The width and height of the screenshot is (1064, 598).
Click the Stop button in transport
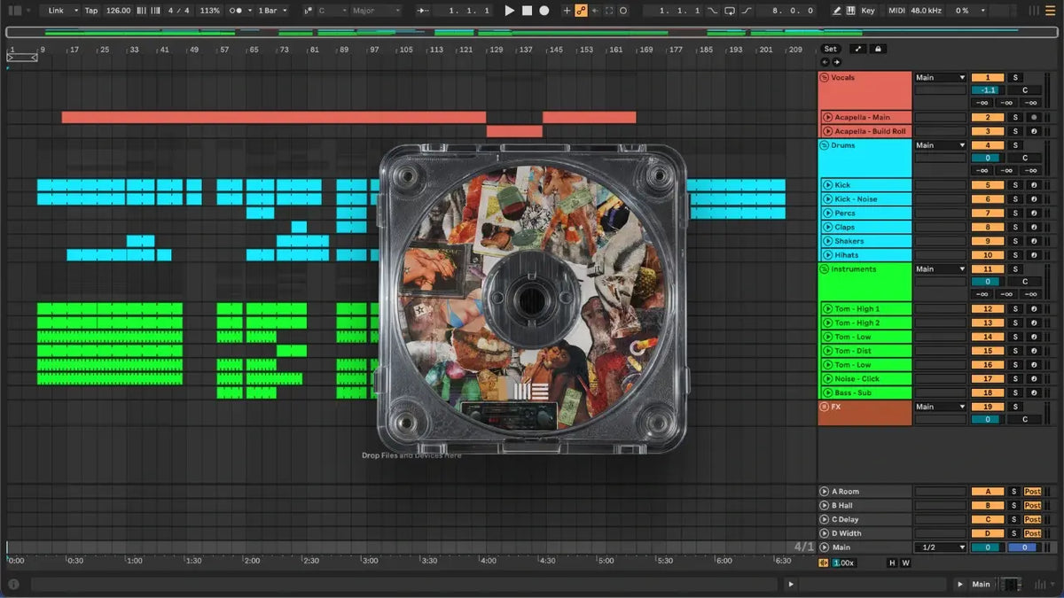point(527,11)
